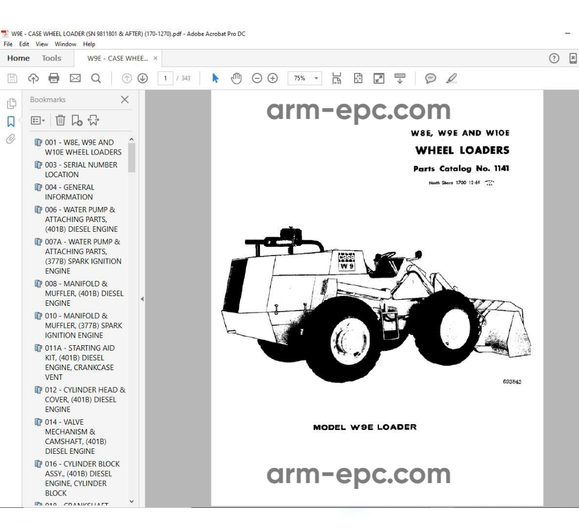Zoom in with the plus icon
The width and height of the screenshot is (579, 530).
point(272,78)
